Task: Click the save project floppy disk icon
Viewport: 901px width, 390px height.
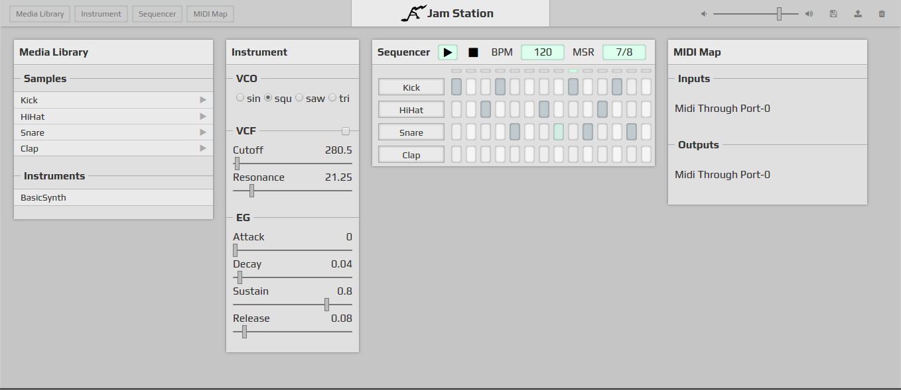Action: [x=833, y=14]
